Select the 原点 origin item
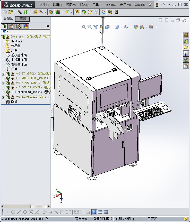This screenshot has height=222, width=190. click(14, 69)
